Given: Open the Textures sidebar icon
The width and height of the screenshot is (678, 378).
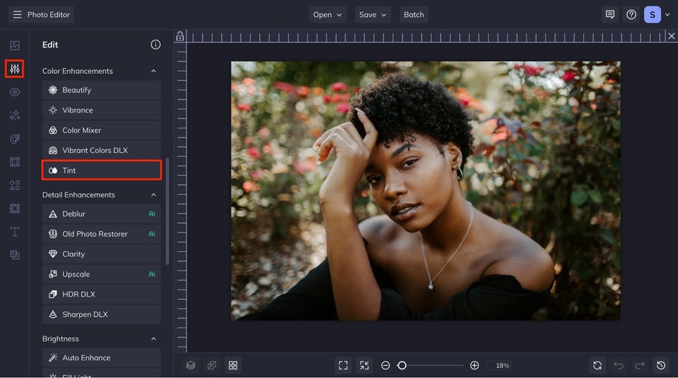Looking at the screenshot, I should coord(14,209).
